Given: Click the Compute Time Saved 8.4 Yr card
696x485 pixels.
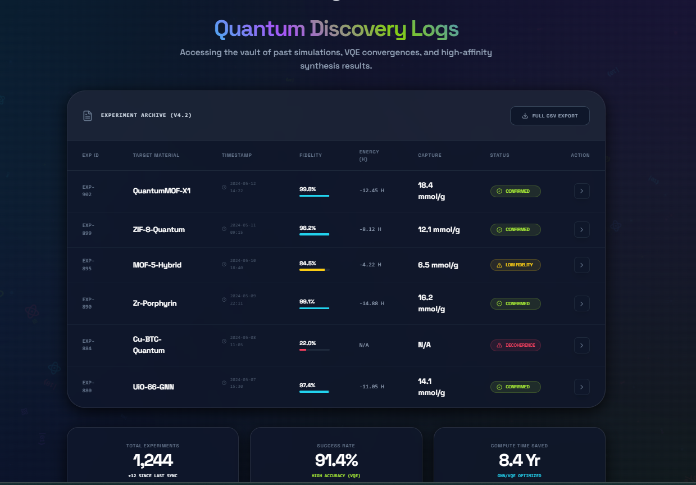Looking at the screenshot, I should pyautogui.click(x=520, y=456).
